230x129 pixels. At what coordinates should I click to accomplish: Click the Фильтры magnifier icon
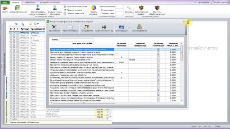pyautogui.click(x=129, y=8)
